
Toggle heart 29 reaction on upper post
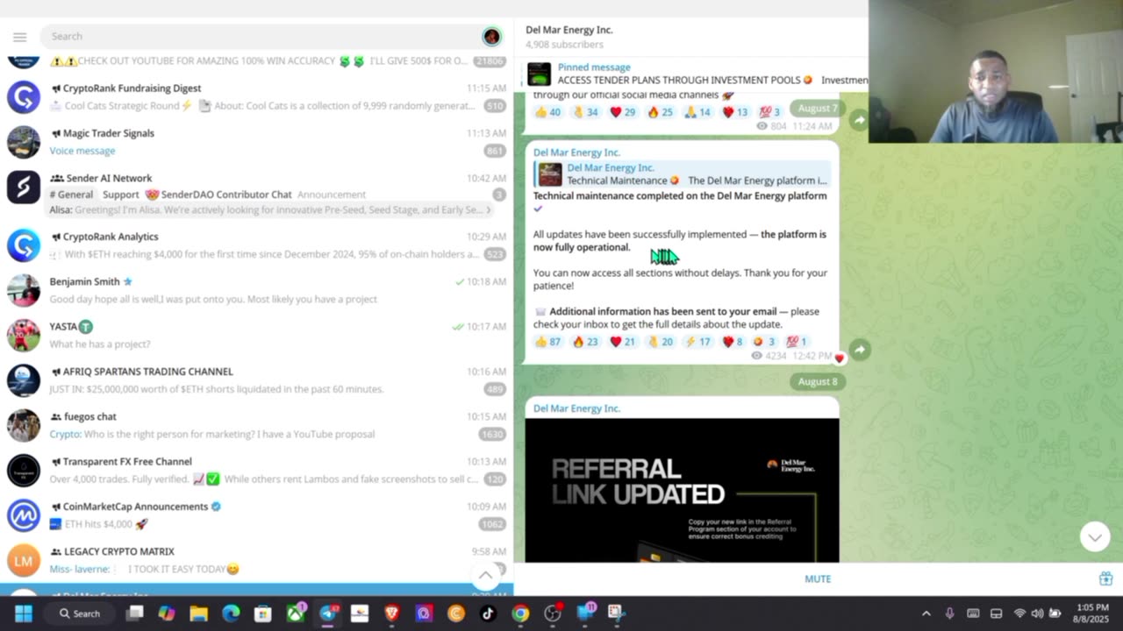pos(622,112)
